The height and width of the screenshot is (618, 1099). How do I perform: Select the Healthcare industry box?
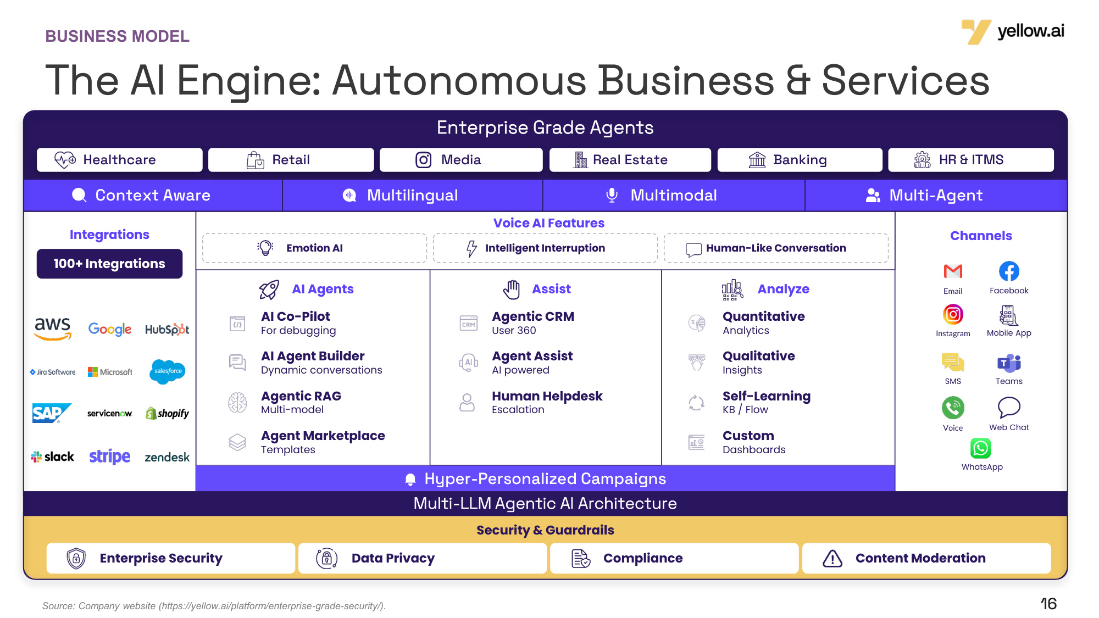[x=120, y=160]
